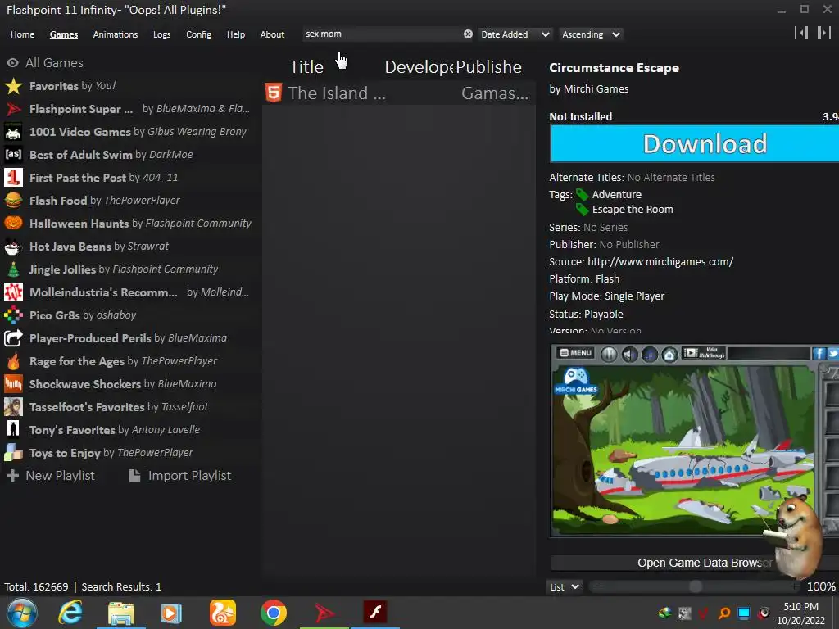Open the Date Added sort dropdown
Viewport: 839px width, 629px height.
click(x=515, y=34)
